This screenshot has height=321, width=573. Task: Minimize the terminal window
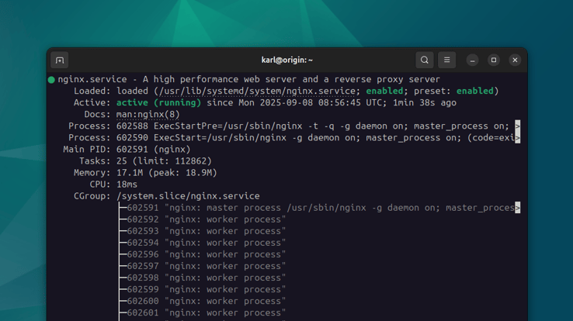(472, 60)
